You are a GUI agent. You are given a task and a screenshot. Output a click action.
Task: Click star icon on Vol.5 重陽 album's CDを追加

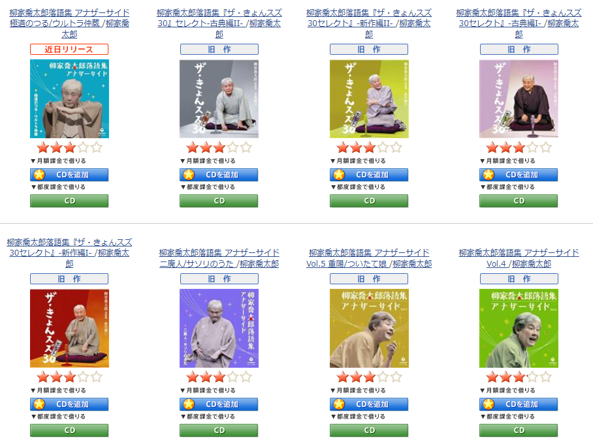point(339,404)
